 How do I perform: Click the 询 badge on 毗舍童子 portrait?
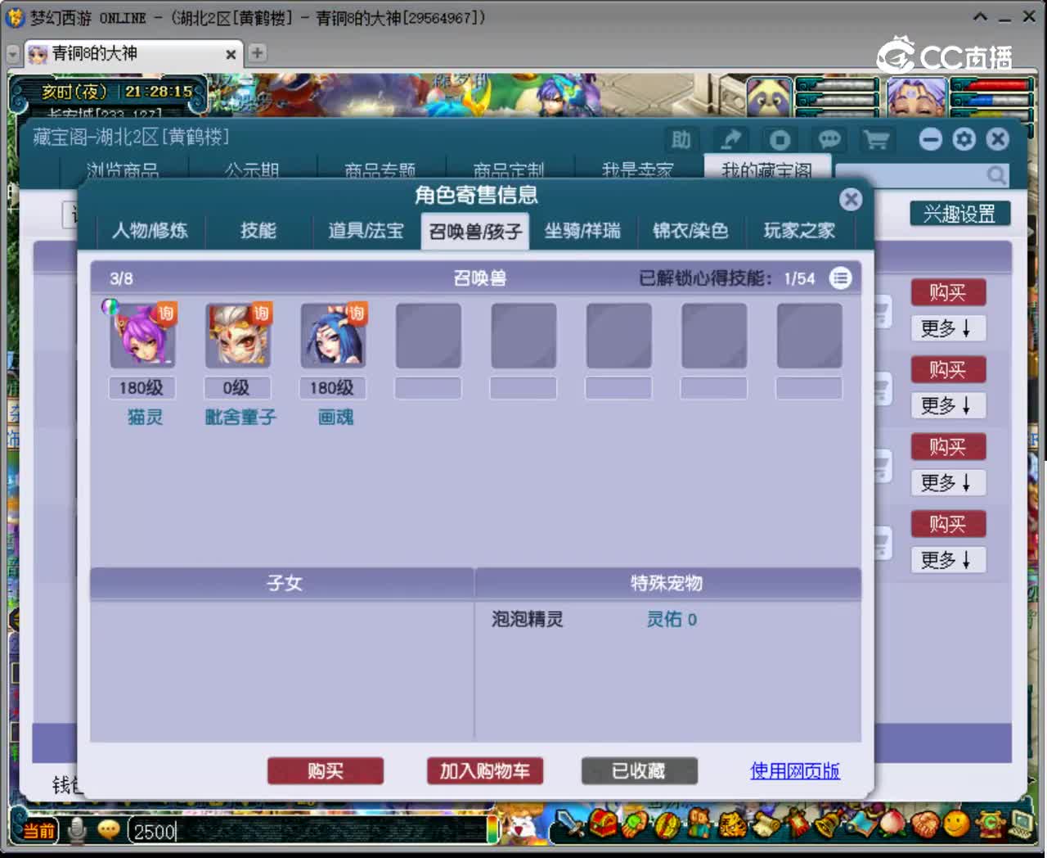[x=261, y=313]
